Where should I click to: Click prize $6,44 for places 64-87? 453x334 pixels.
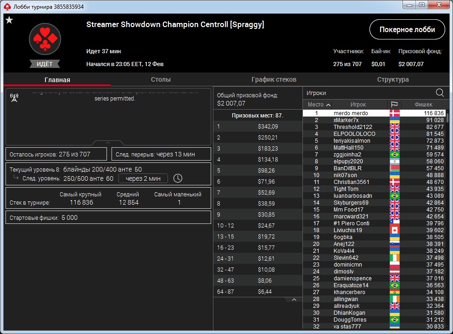tap(265, 292)
